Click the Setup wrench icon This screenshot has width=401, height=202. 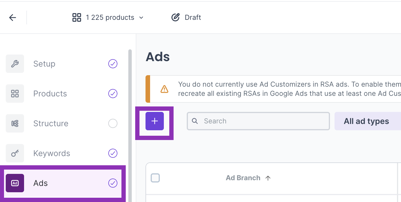click(x=15, y=64)
